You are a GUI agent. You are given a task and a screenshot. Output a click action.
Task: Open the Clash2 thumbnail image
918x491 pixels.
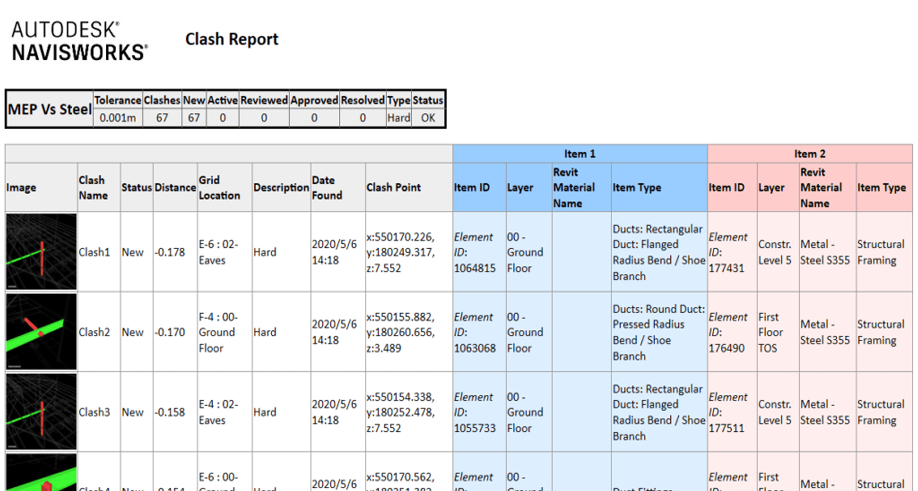point(41,331)
